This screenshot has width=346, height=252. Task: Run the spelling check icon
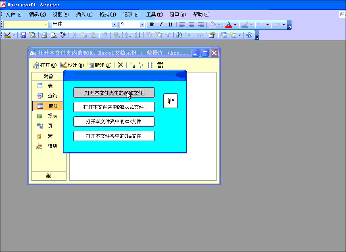(63, 35)
